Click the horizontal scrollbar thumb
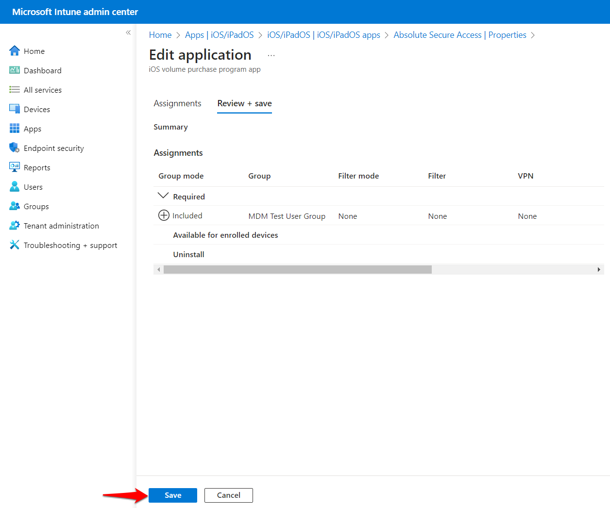Image resolution: width=610 pixels, height=508 pixels. [x=298, y=269]
